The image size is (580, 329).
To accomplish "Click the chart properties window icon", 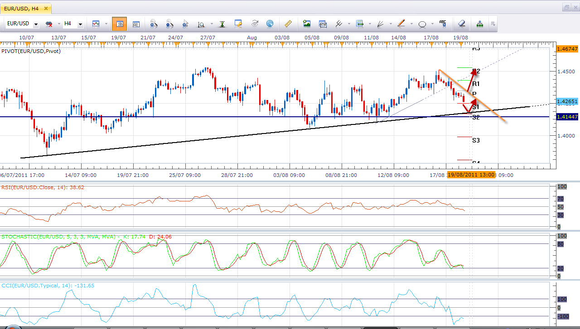I will [x=238, y=24].
